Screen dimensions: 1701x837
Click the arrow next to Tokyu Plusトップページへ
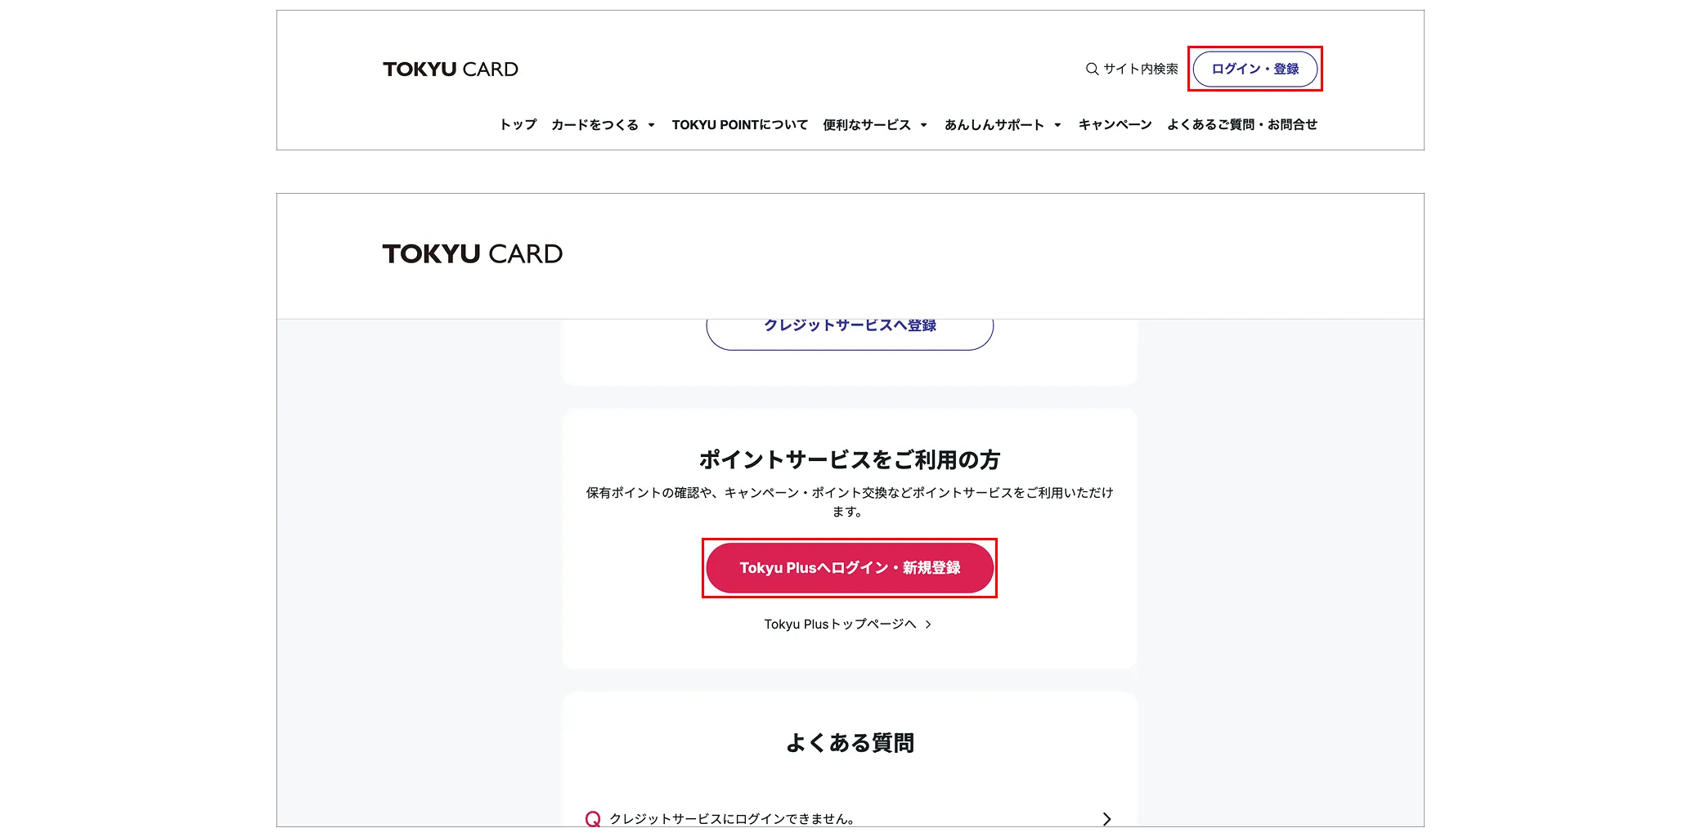coord(928,624)
